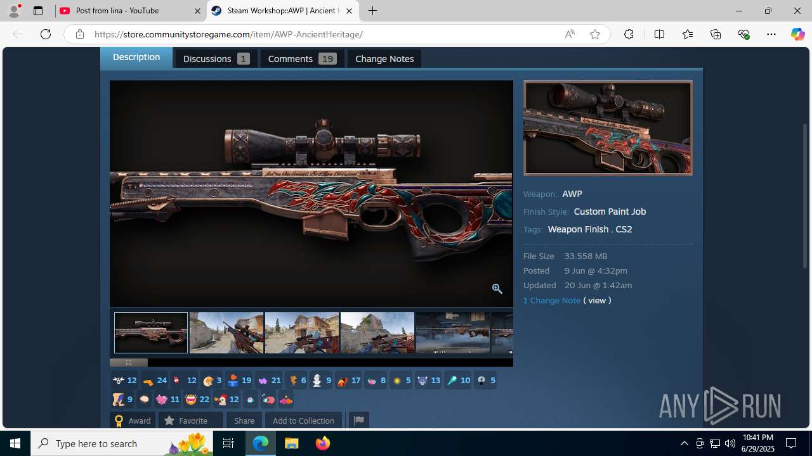This screenshot has width=812, height=456.
Task: Select the first AWP render thumbnail
Action: pos(151,332)
